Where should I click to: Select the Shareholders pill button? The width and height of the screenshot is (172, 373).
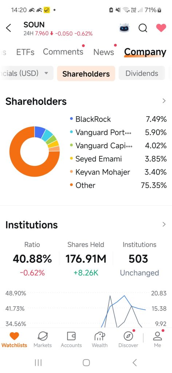[86, 74]
